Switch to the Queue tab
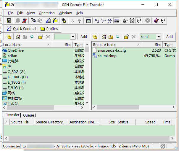Viewport: 179px width, 151px height. [28, 115]
